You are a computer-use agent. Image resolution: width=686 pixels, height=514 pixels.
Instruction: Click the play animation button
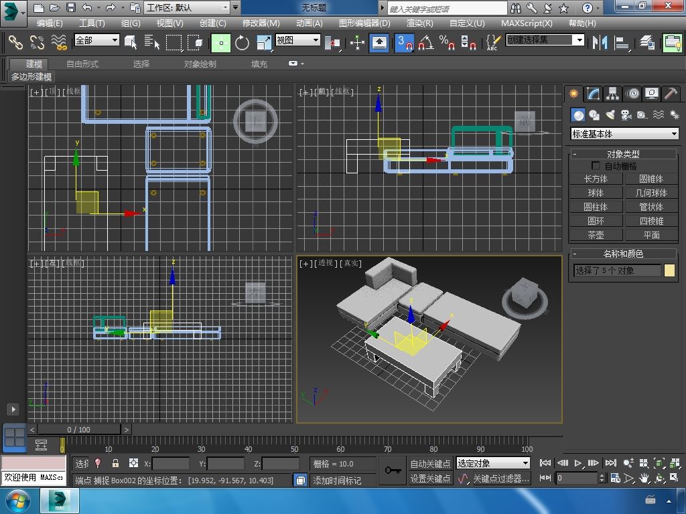pyautogui.click(x=578, y=463)
